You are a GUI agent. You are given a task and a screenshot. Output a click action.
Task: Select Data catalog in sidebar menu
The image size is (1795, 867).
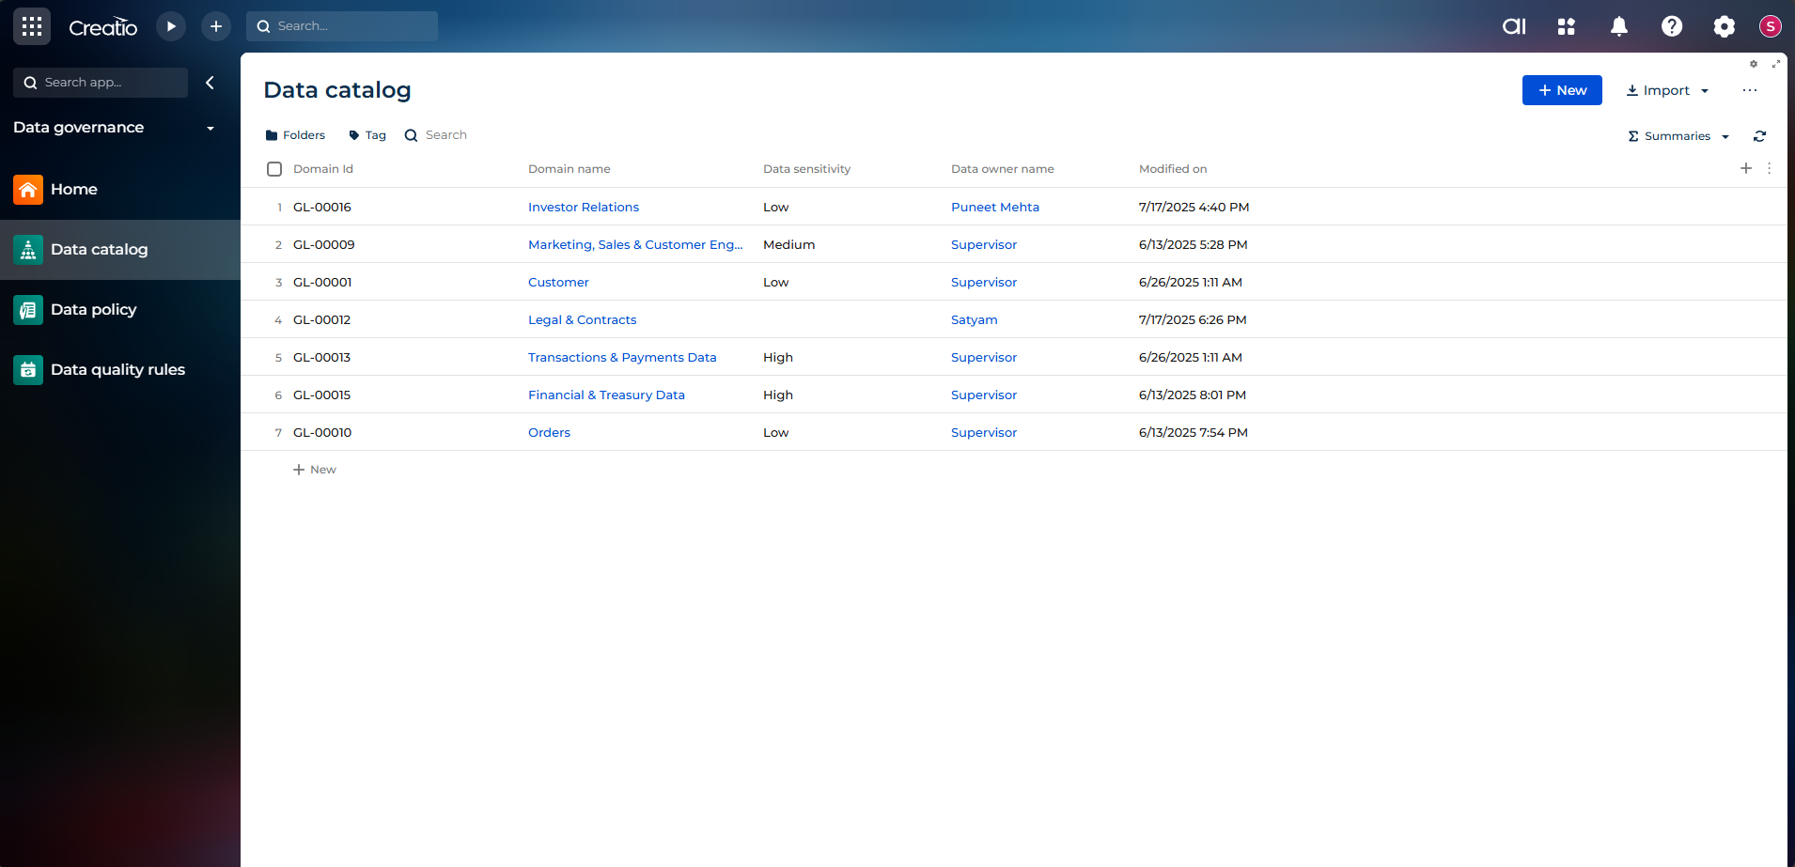[120, 250]
